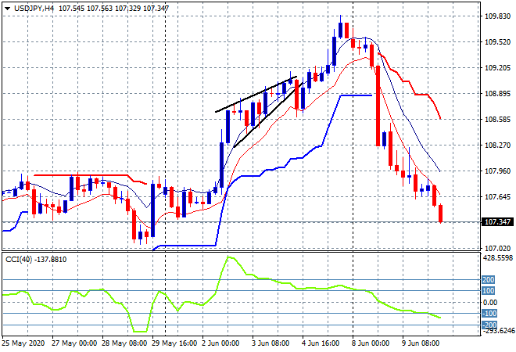Screen dimensions: 516x352
Task: Click the CCI -200 level label
Action: point(489,325)
